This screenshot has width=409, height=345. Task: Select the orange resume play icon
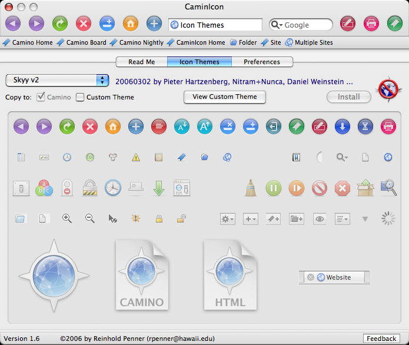click(297, 188)
